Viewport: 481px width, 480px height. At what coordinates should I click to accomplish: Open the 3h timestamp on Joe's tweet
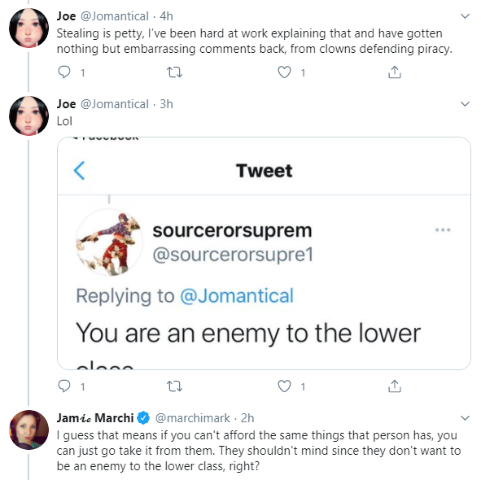click(166, 104)
